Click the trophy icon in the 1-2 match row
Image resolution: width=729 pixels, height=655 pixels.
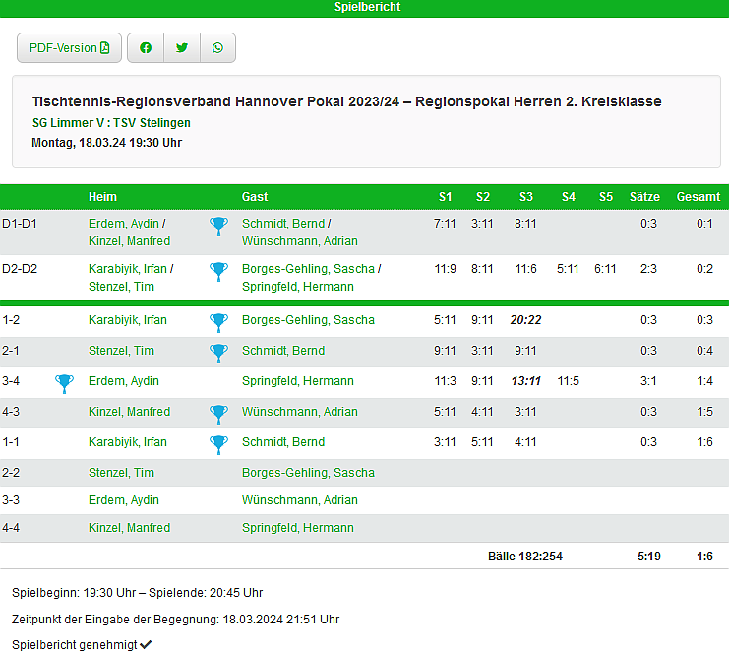coord(218,321)
